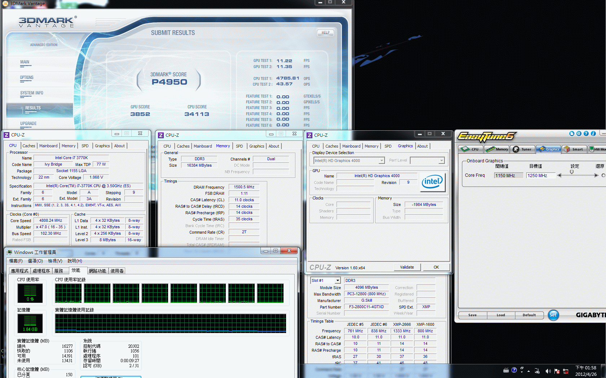Click the Default button in EasyTune6

[x=529, y=315]
